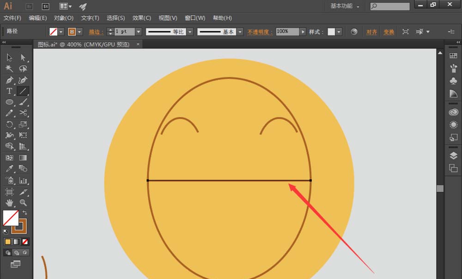This screenshot has height=279, width=462.
Task: Expand the opacity slider arrow
Action: point(303,31)
